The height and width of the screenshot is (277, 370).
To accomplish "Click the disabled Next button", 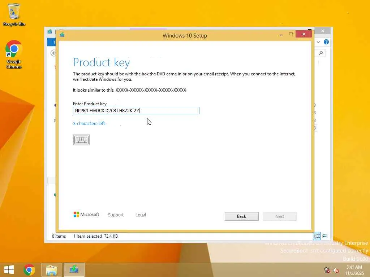I will pos(279,216).
